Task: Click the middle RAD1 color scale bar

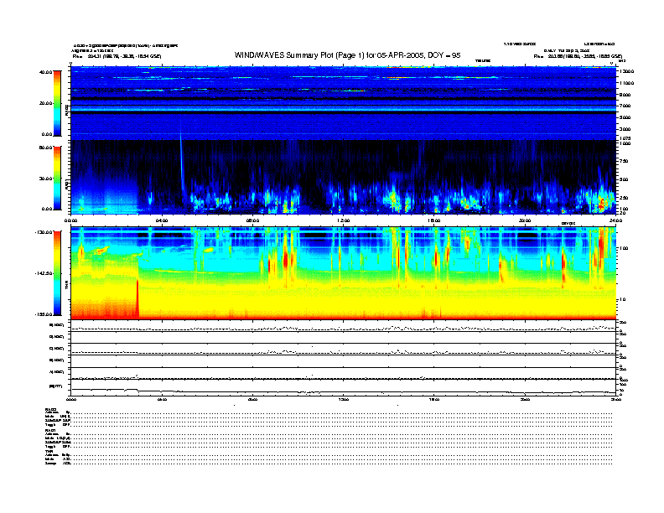Action: (57, 178)
